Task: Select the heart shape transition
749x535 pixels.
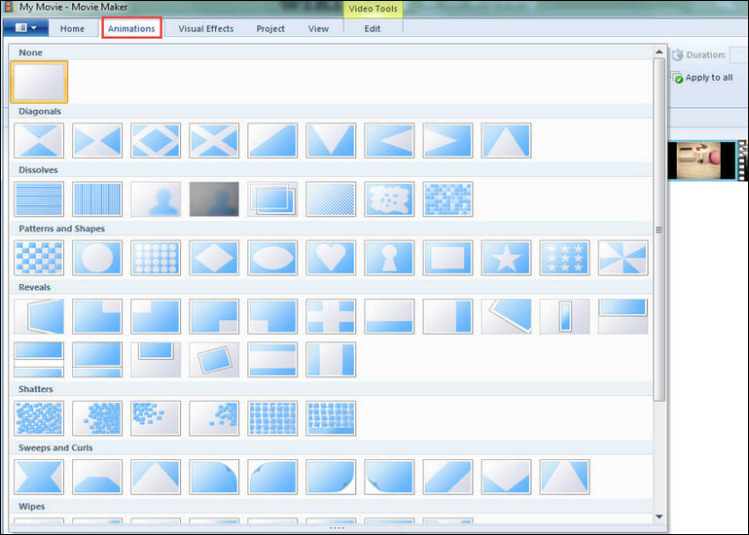Action: tap(331, 258)
